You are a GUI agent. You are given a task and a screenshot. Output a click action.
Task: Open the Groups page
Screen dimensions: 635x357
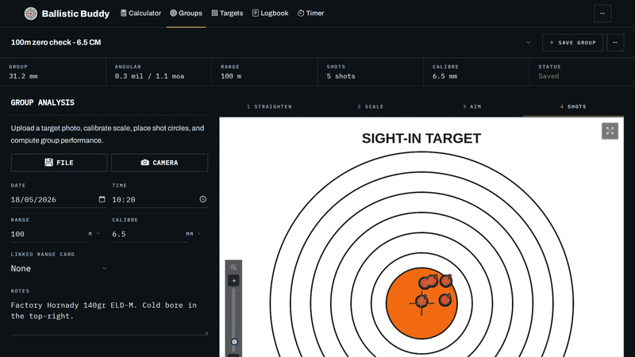click(x=186, y=13)
